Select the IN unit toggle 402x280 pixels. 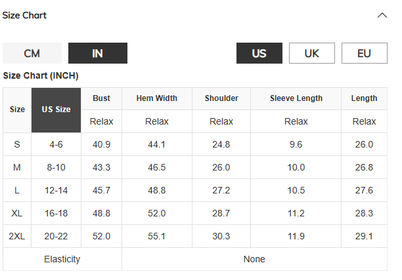(x=97, y=53)
